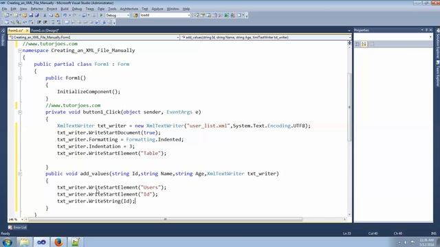
Task: Click the Categorized icon in Properties
Action: (x=357, y=44)
